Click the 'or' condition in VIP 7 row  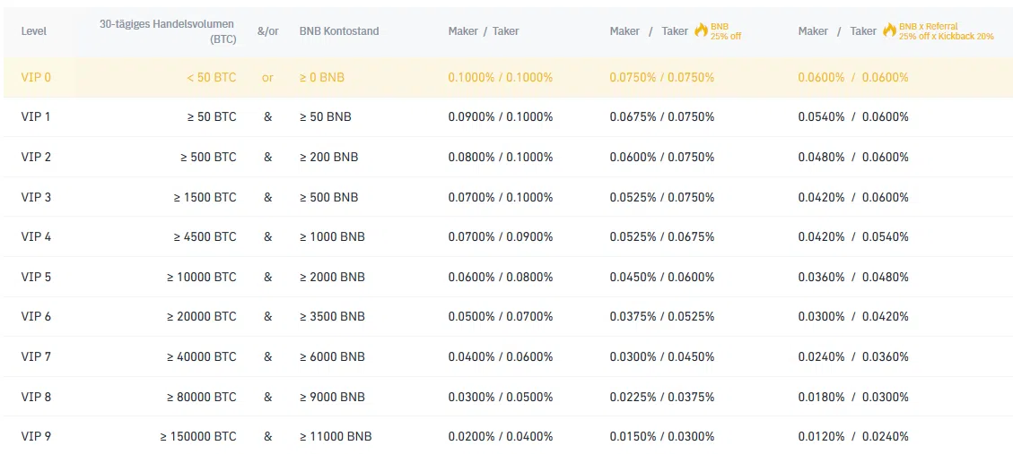267,357
